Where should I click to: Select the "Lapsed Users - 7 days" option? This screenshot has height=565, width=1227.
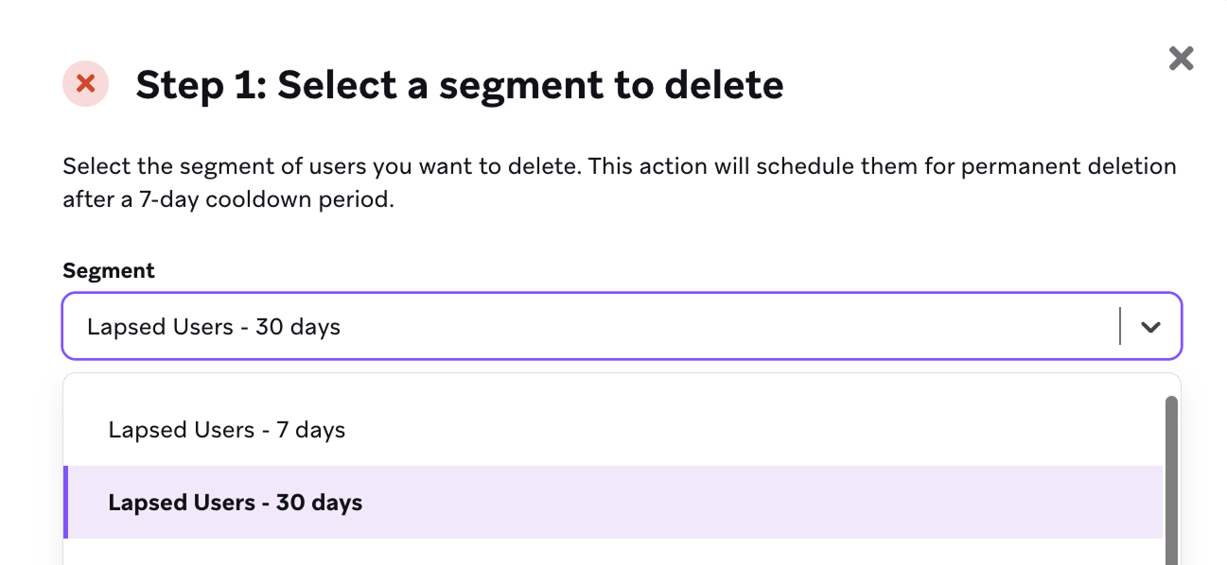coord(227,430)
